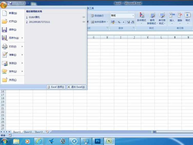The width and height of the screenshot is (193, 145).
Task: Choose 关闭(C) to close the workbook
Action: coord(12,80)
